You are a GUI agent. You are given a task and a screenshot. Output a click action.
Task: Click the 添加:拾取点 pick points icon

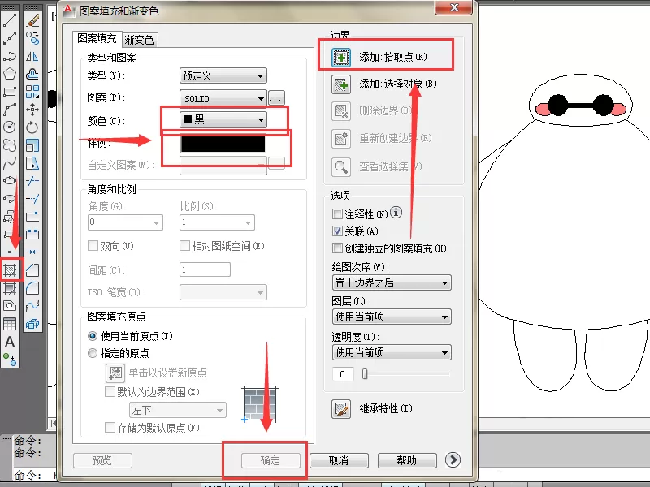click(x=341, y=57)
